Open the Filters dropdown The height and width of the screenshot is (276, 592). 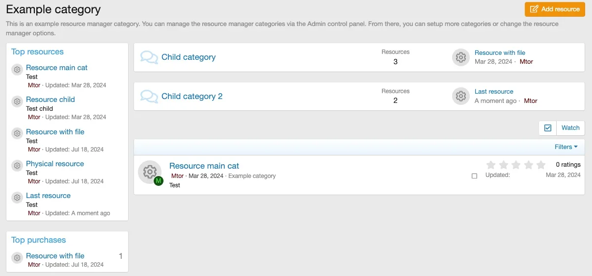566,147
